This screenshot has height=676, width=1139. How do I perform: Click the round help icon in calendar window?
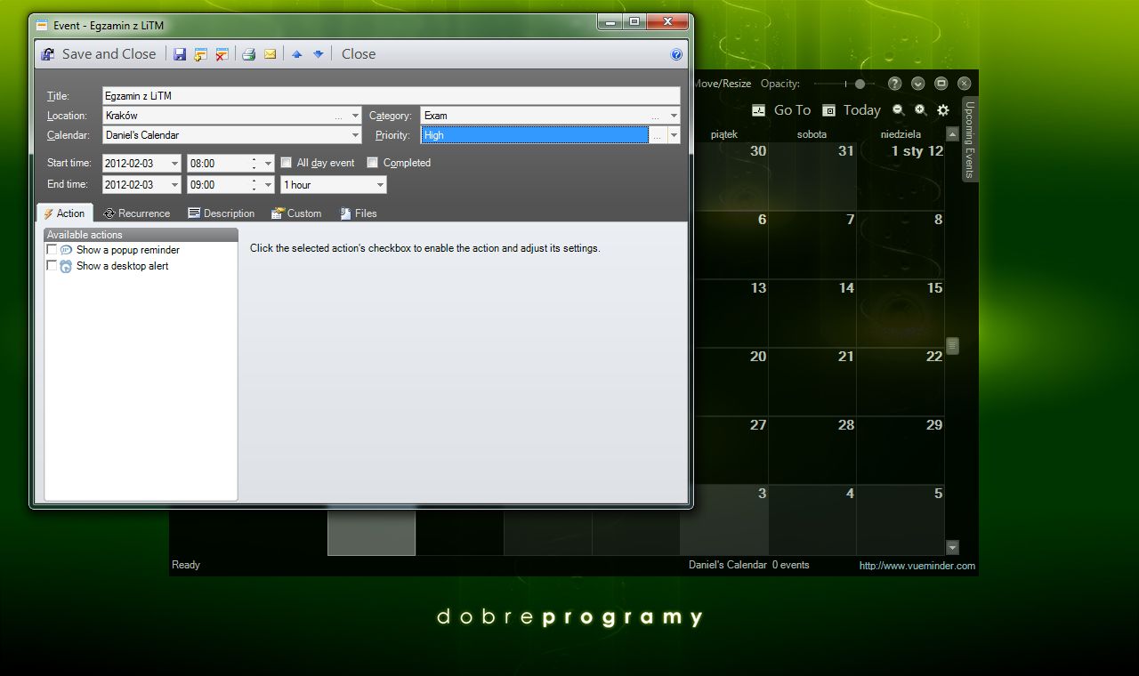tap(895, 84)
